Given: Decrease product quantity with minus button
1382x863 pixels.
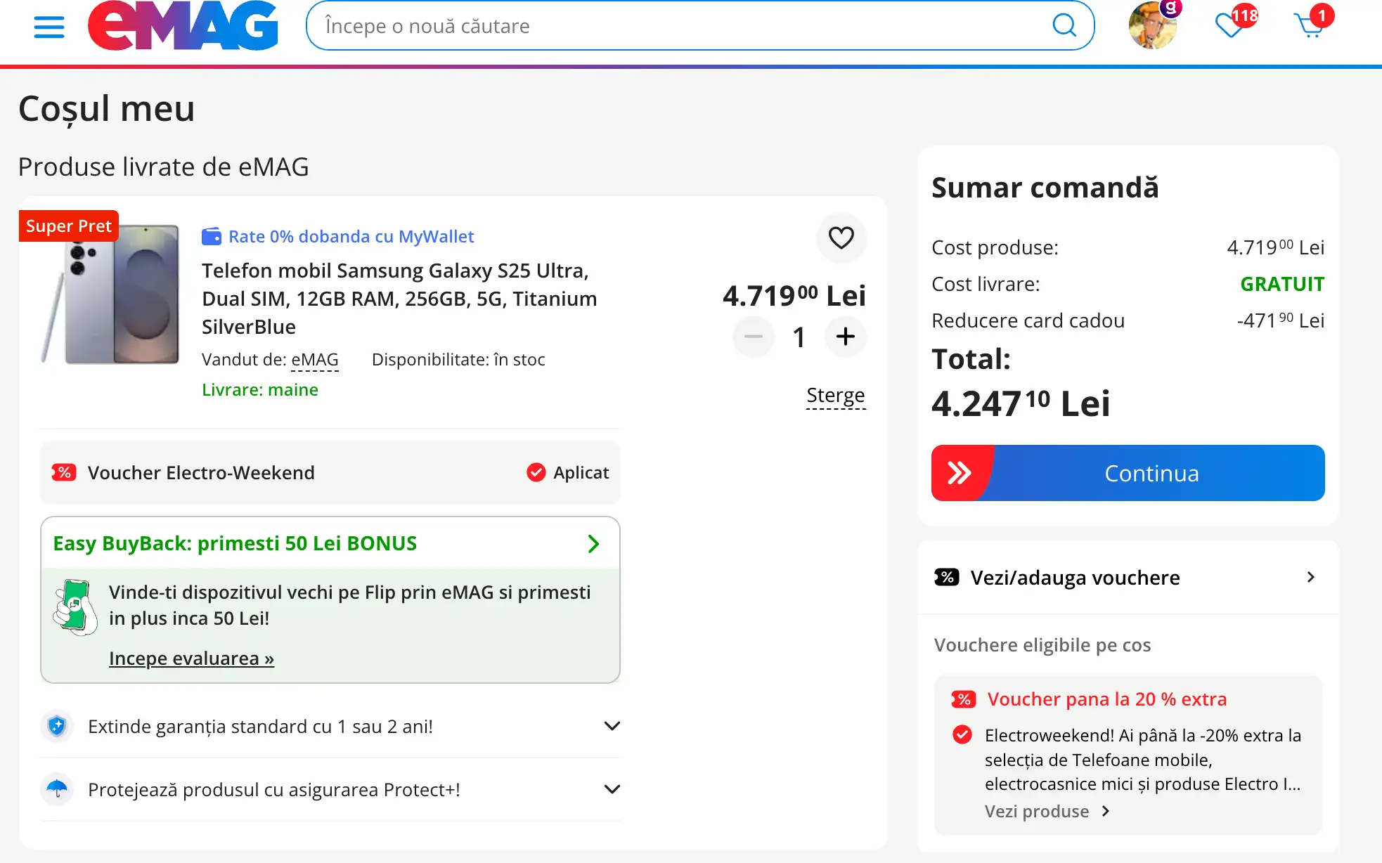Looking at the screenshot, I should [754, 337].
